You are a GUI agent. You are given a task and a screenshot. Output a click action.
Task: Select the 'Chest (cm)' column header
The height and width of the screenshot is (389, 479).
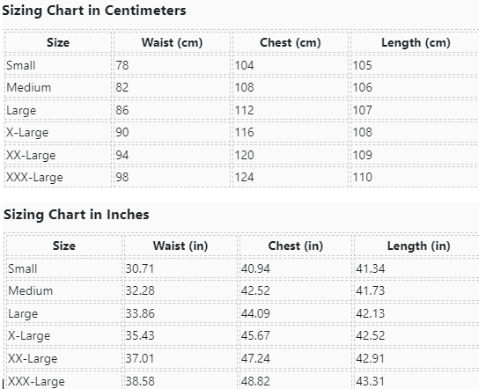point(291,43)
